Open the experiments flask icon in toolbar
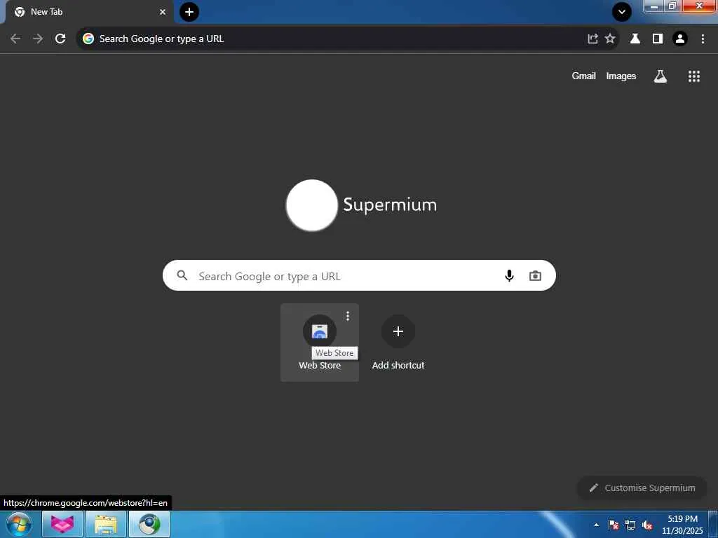The height and width of the screenshot is (538, 718). click(635, 39)
